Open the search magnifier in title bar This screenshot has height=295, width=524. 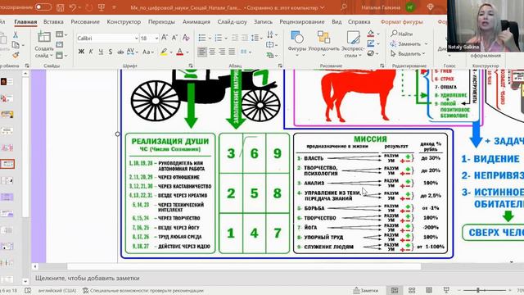point(343,7)
